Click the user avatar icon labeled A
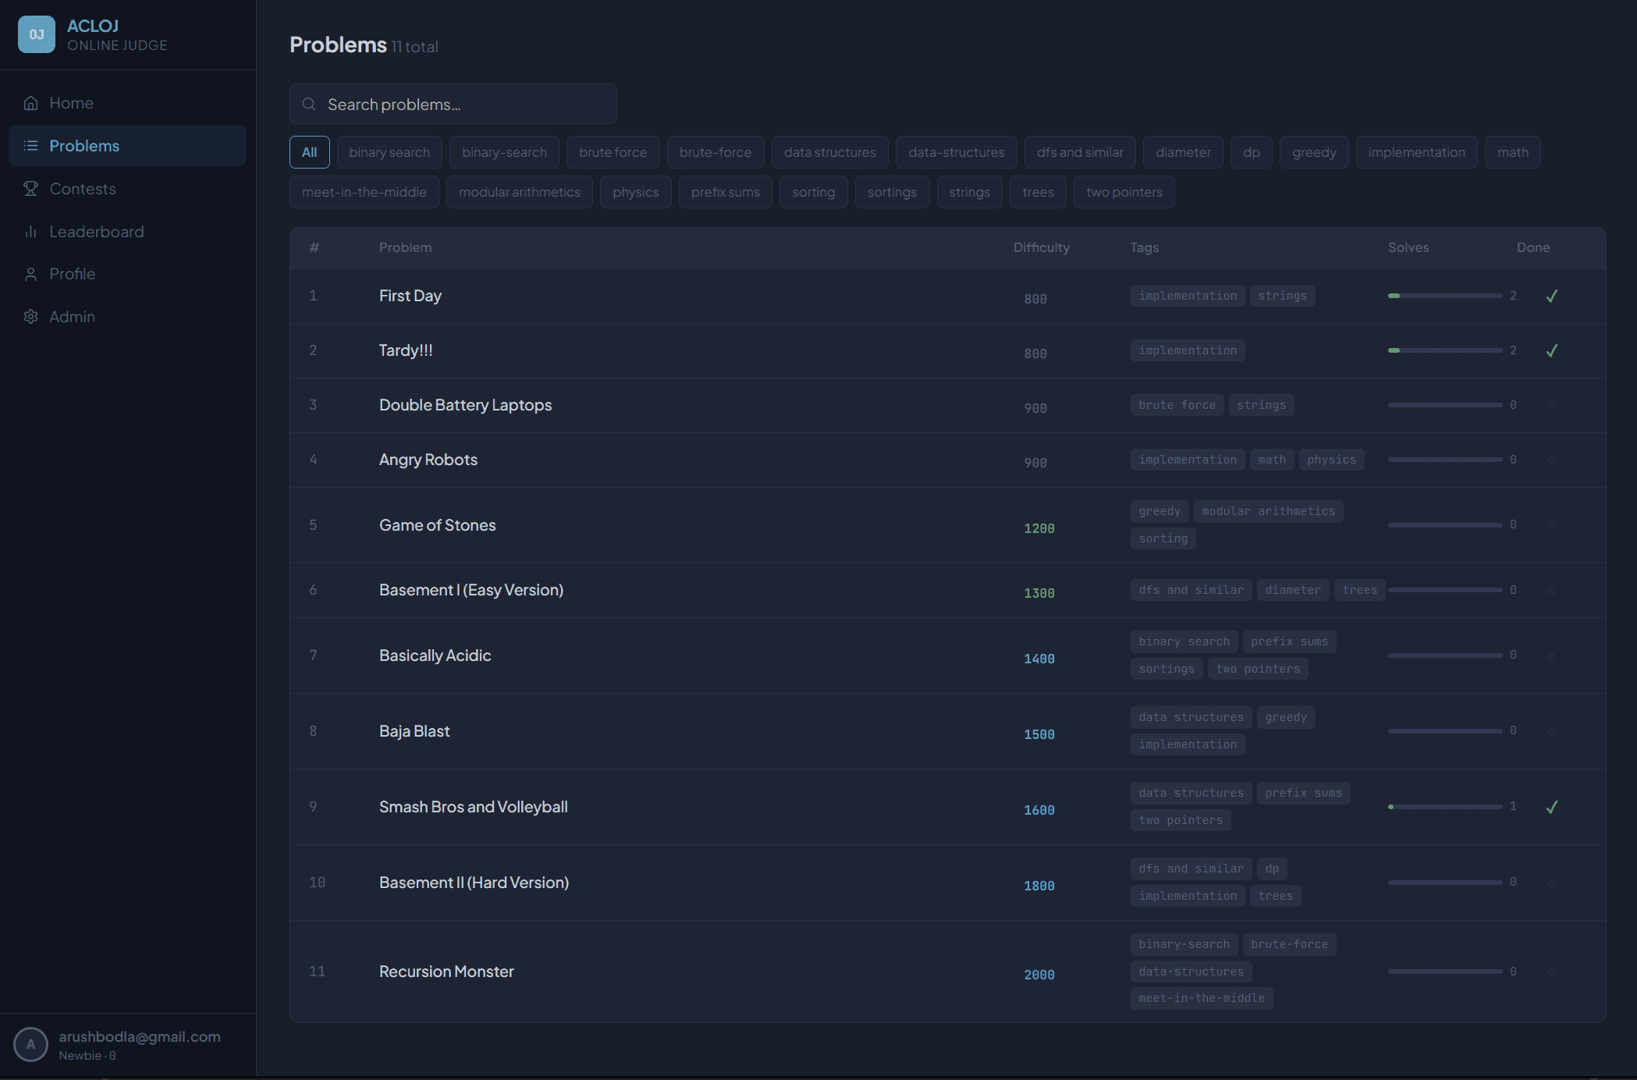1637x1080 pixels. (31, 1044)
